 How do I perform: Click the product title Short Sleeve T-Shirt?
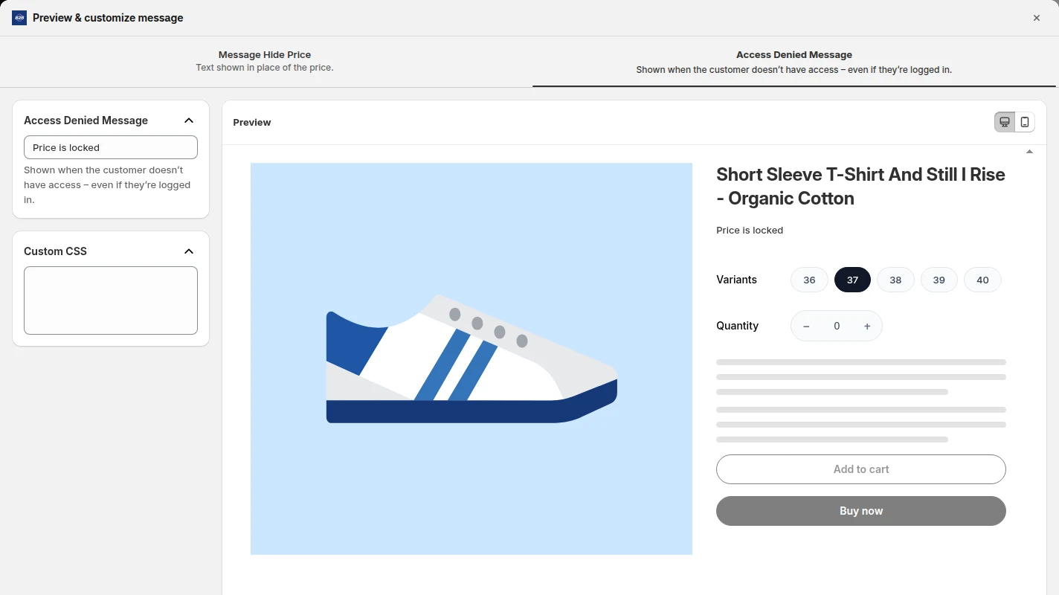pos(860,186)
